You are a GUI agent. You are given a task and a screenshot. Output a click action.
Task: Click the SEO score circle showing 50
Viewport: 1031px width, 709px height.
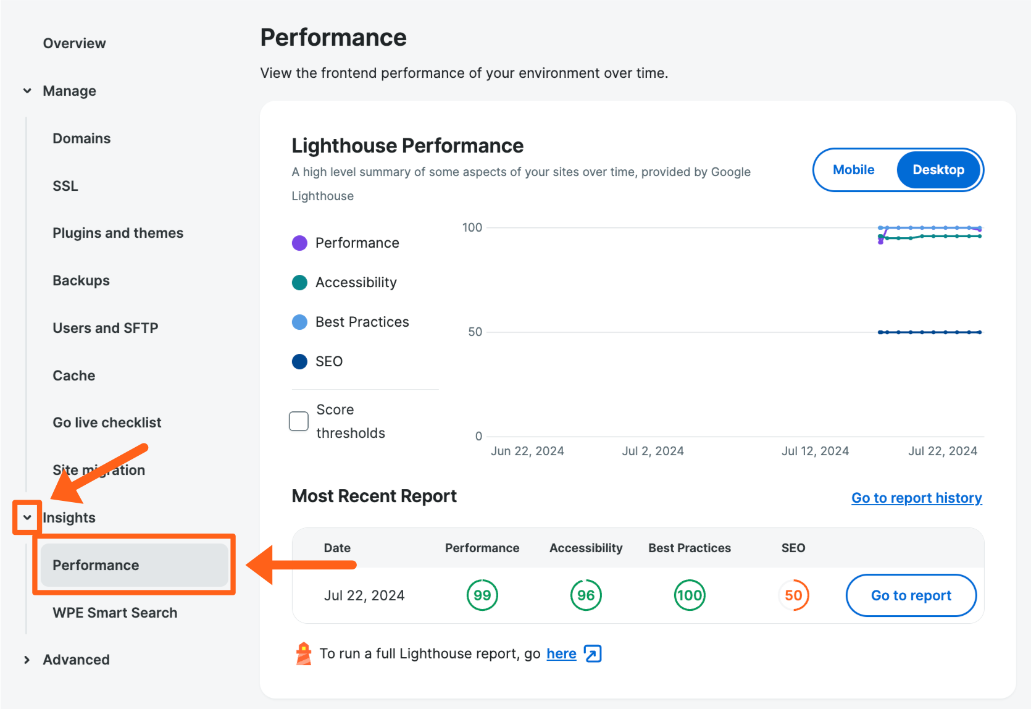[x=794, y=595]
